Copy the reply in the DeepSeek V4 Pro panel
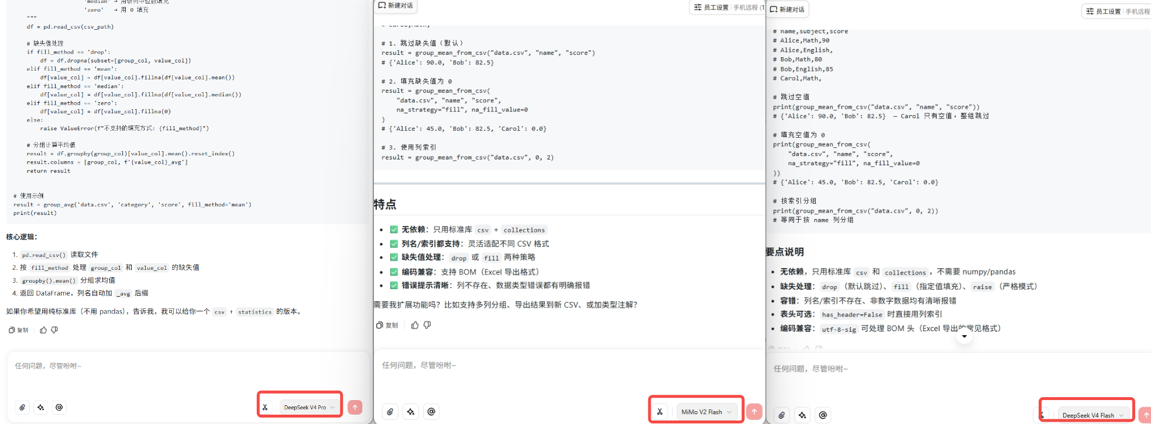 pos(19,330)
